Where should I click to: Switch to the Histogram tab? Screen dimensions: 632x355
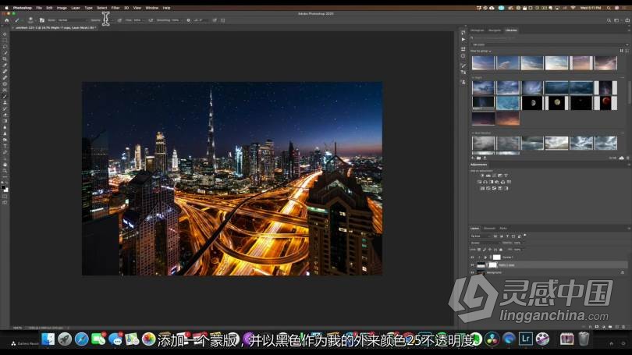(478, 30)
